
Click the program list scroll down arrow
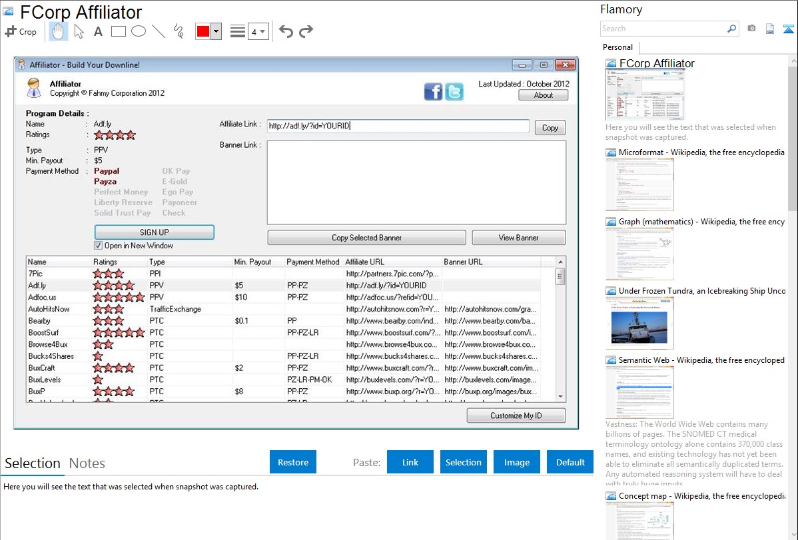click(x=560, y=396)
